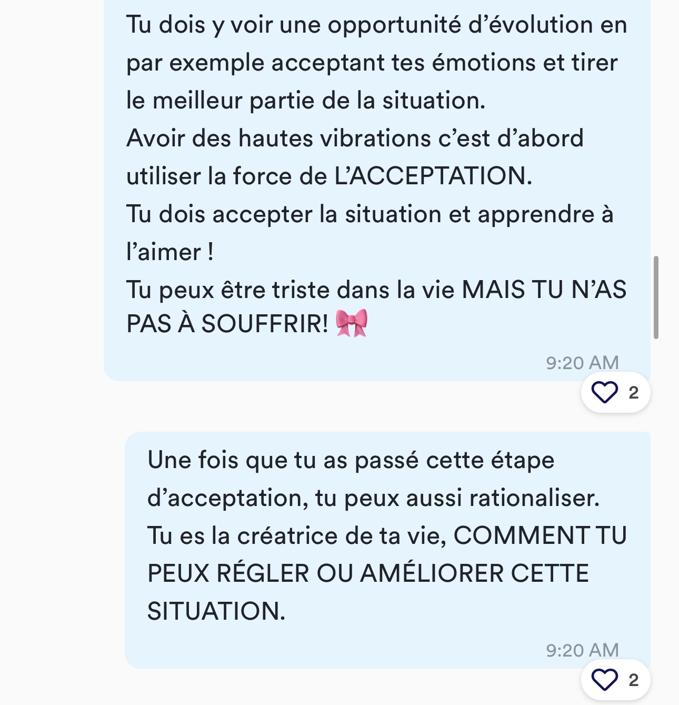The height and width of the screenshot is (705, 679).
Task: Click the 9:20 AM timestamp below "SOUFFRIR!"
Action: (582, 363)
